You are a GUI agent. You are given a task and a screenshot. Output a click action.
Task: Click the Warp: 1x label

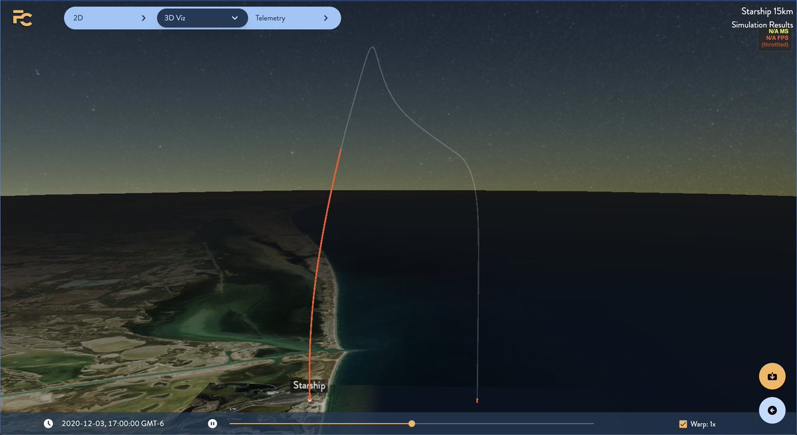[x=703, y=424]
